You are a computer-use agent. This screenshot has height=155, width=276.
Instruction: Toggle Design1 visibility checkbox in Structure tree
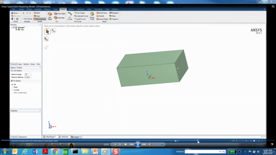(x=14, y=28)
